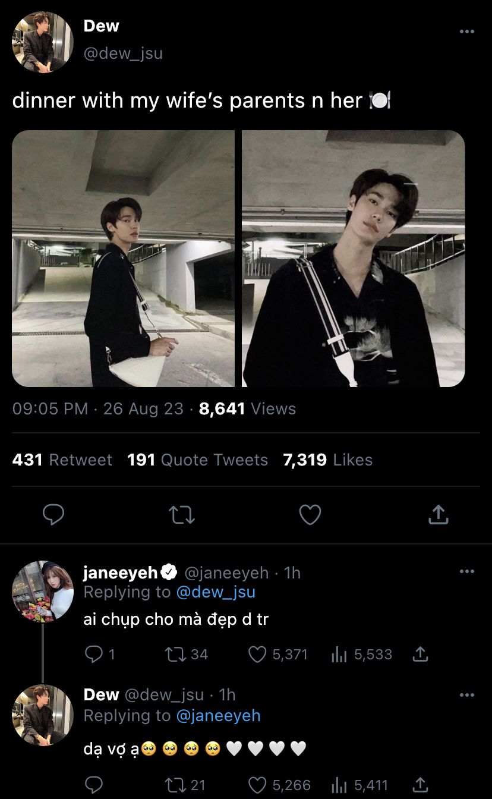492x799 pixels.
Task: Like janeeyeh's comment
Action: (x=257, y=655)
